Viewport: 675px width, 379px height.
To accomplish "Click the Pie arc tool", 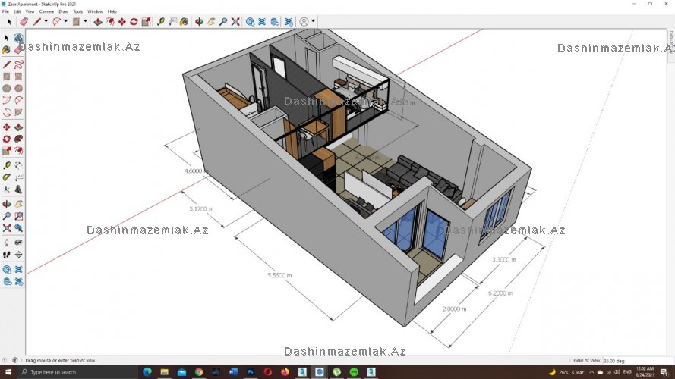I will (18, 112).
